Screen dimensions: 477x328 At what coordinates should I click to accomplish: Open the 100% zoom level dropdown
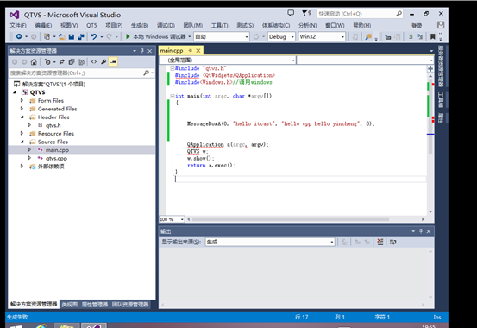click(182, 219)
